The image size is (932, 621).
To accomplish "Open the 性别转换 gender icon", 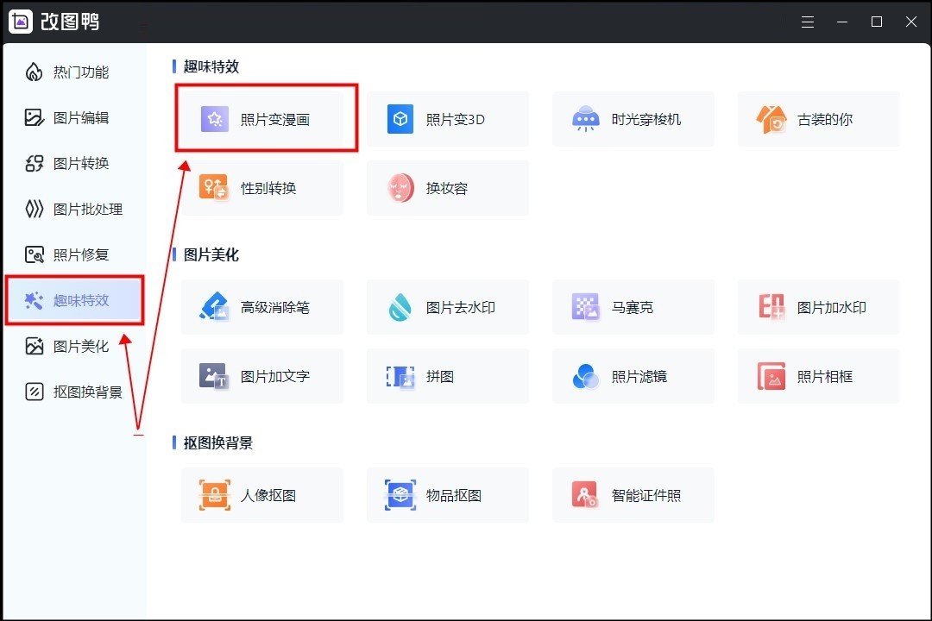I will [214, 187].
